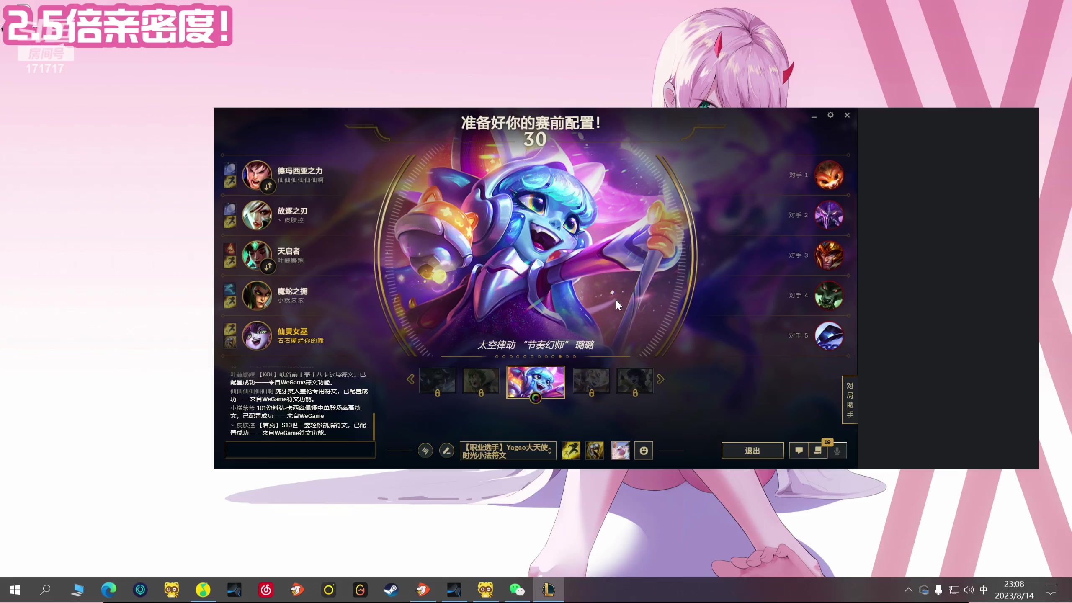Toggle the microphone mute button
This screenshot has width=1072, height=603.
pos(837,451)
